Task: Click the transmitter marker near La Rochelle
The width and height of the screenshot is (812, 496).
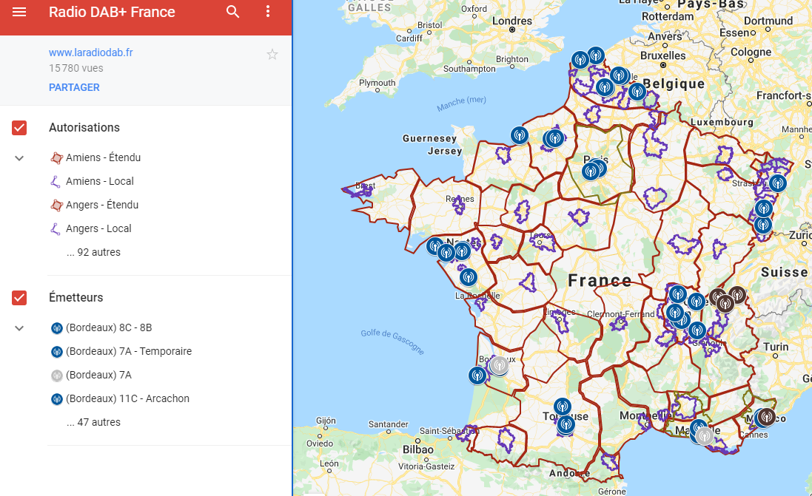Action: point(468,276)
